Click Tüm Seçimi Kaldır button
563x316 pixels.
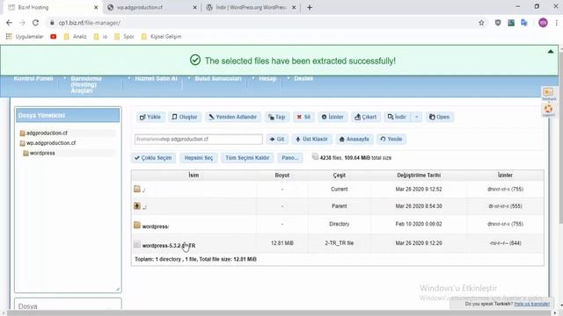point(247,158)
